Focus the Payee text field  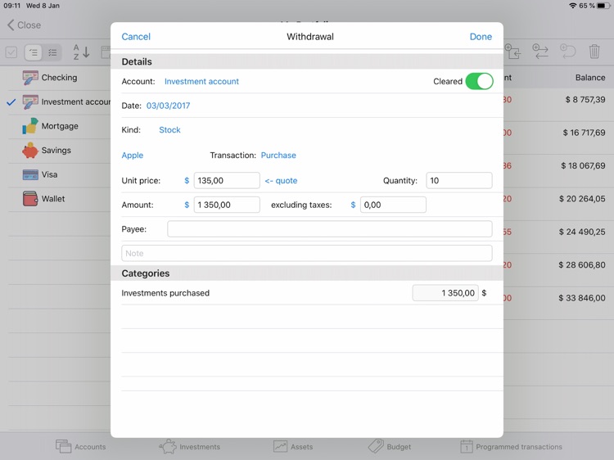point(330,229)
